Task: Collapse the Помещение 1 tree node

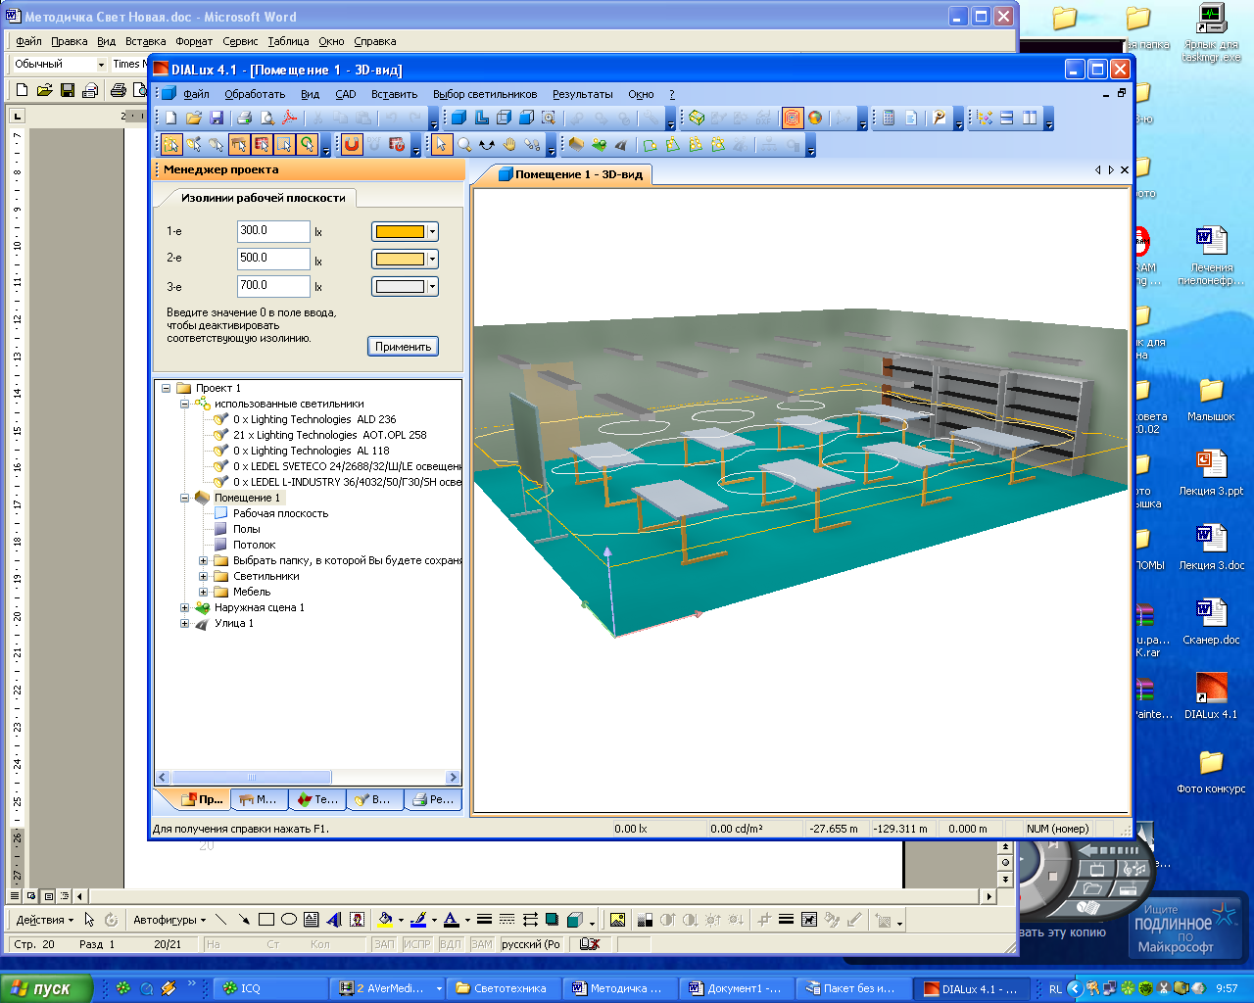Action: (x=184, y=498)
